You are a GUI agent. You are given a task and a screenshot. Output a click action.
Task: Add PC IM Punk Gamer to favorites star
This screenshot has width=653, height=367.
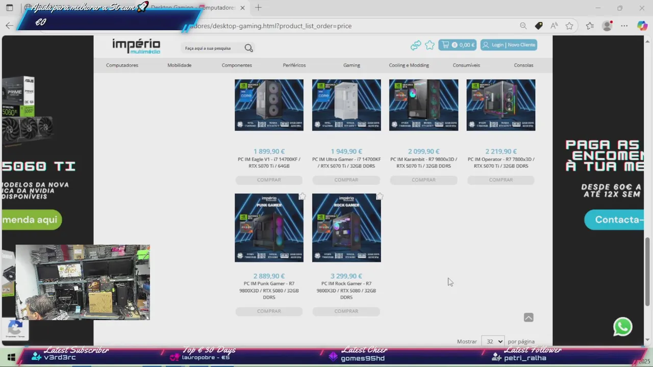click(302, 196)
